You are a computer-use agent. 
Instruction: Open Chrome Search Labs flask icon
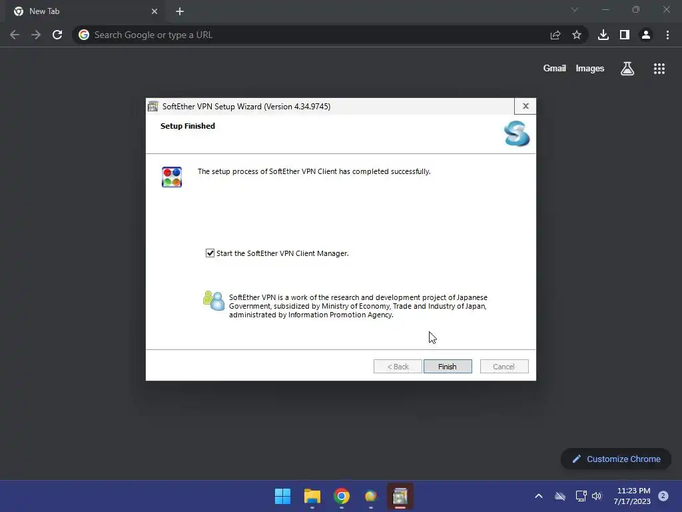coord(627,69)
